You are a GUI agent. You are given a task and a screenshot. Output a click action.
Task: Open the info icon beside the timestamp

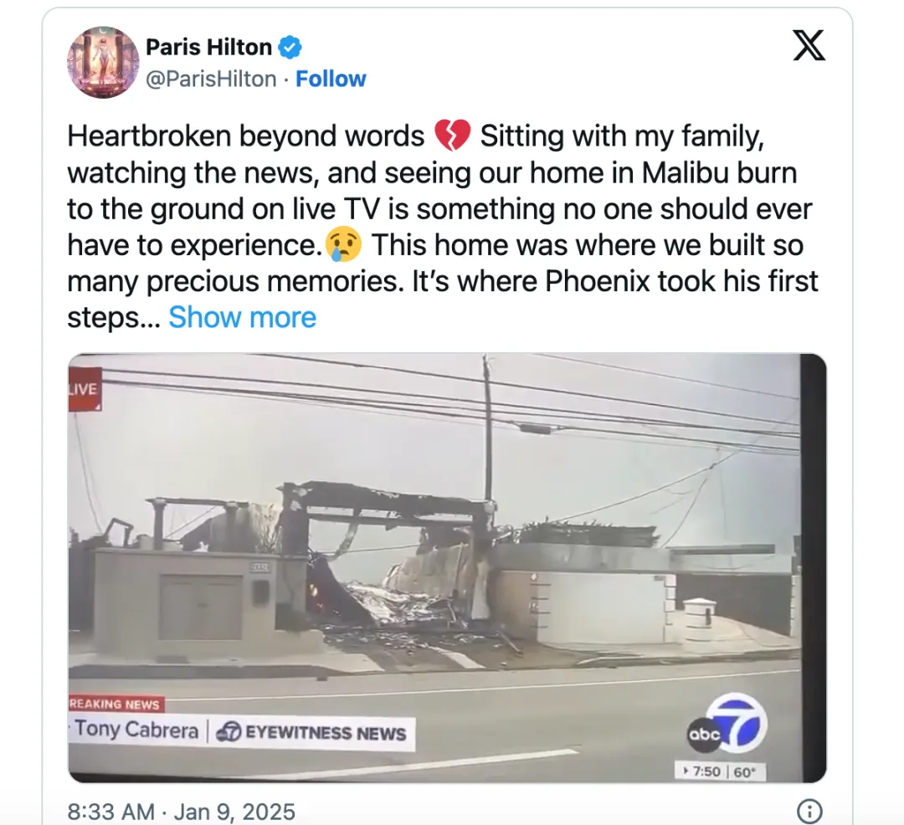pos(809,811)
